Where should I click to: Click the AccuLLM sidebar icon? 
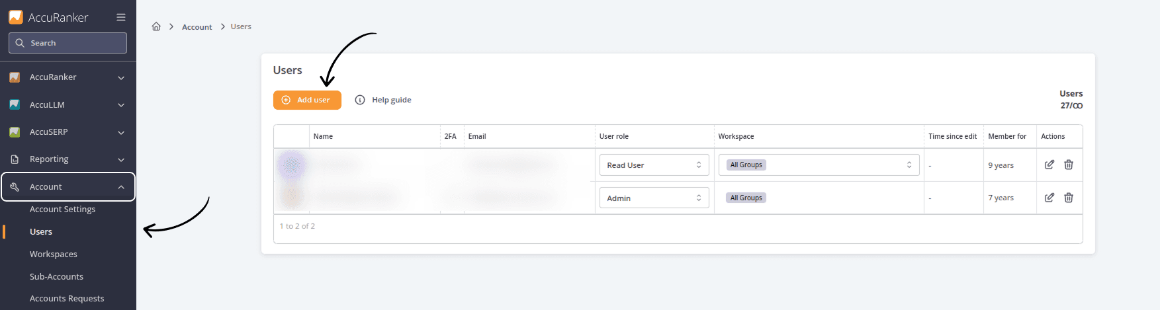[15, 104]
